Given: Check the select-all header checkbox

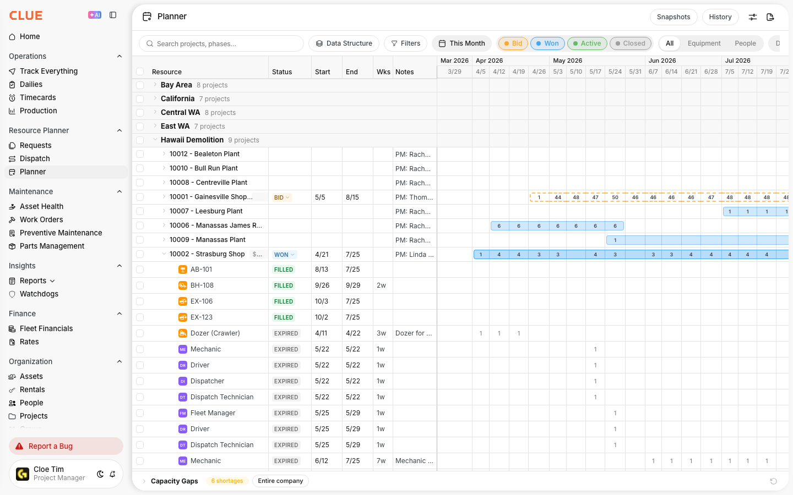Looking at the screenshot, I should pyautogui.click(x=140, y=71).
